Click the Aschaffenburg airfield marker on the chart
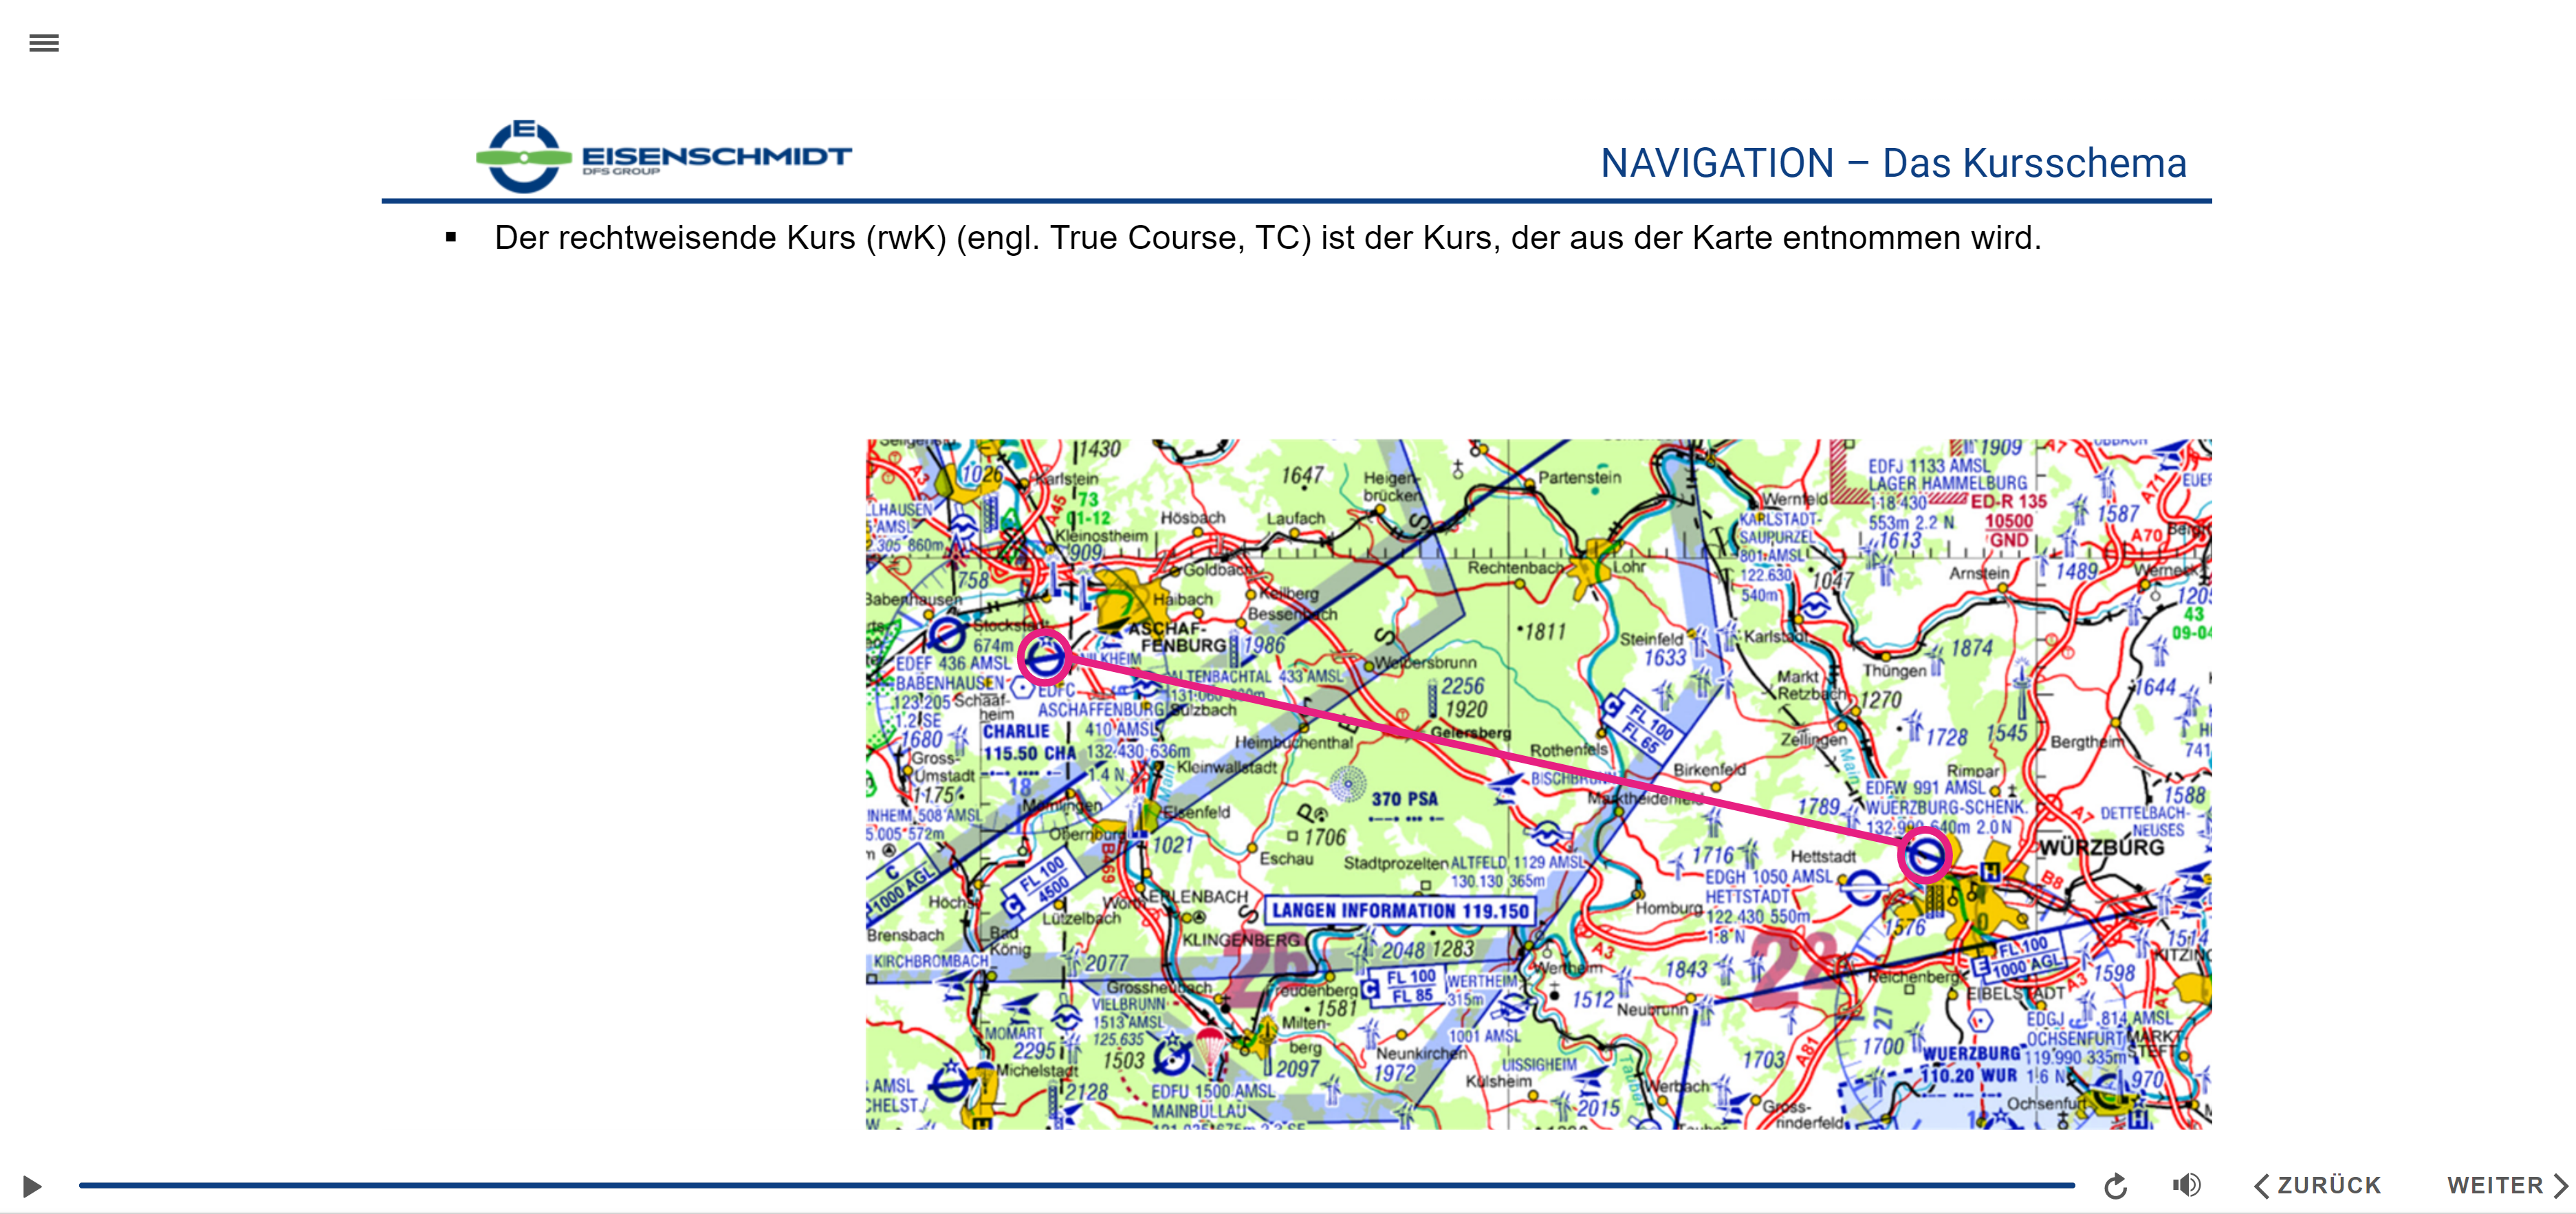 click(1045, 658)
